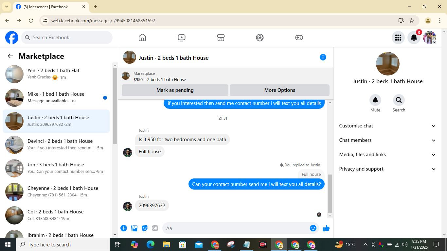Select the Justin · 2 beds 1 bath House chat in the list
This screenshot has width=447, height=251.
click(x=56, y=121)
